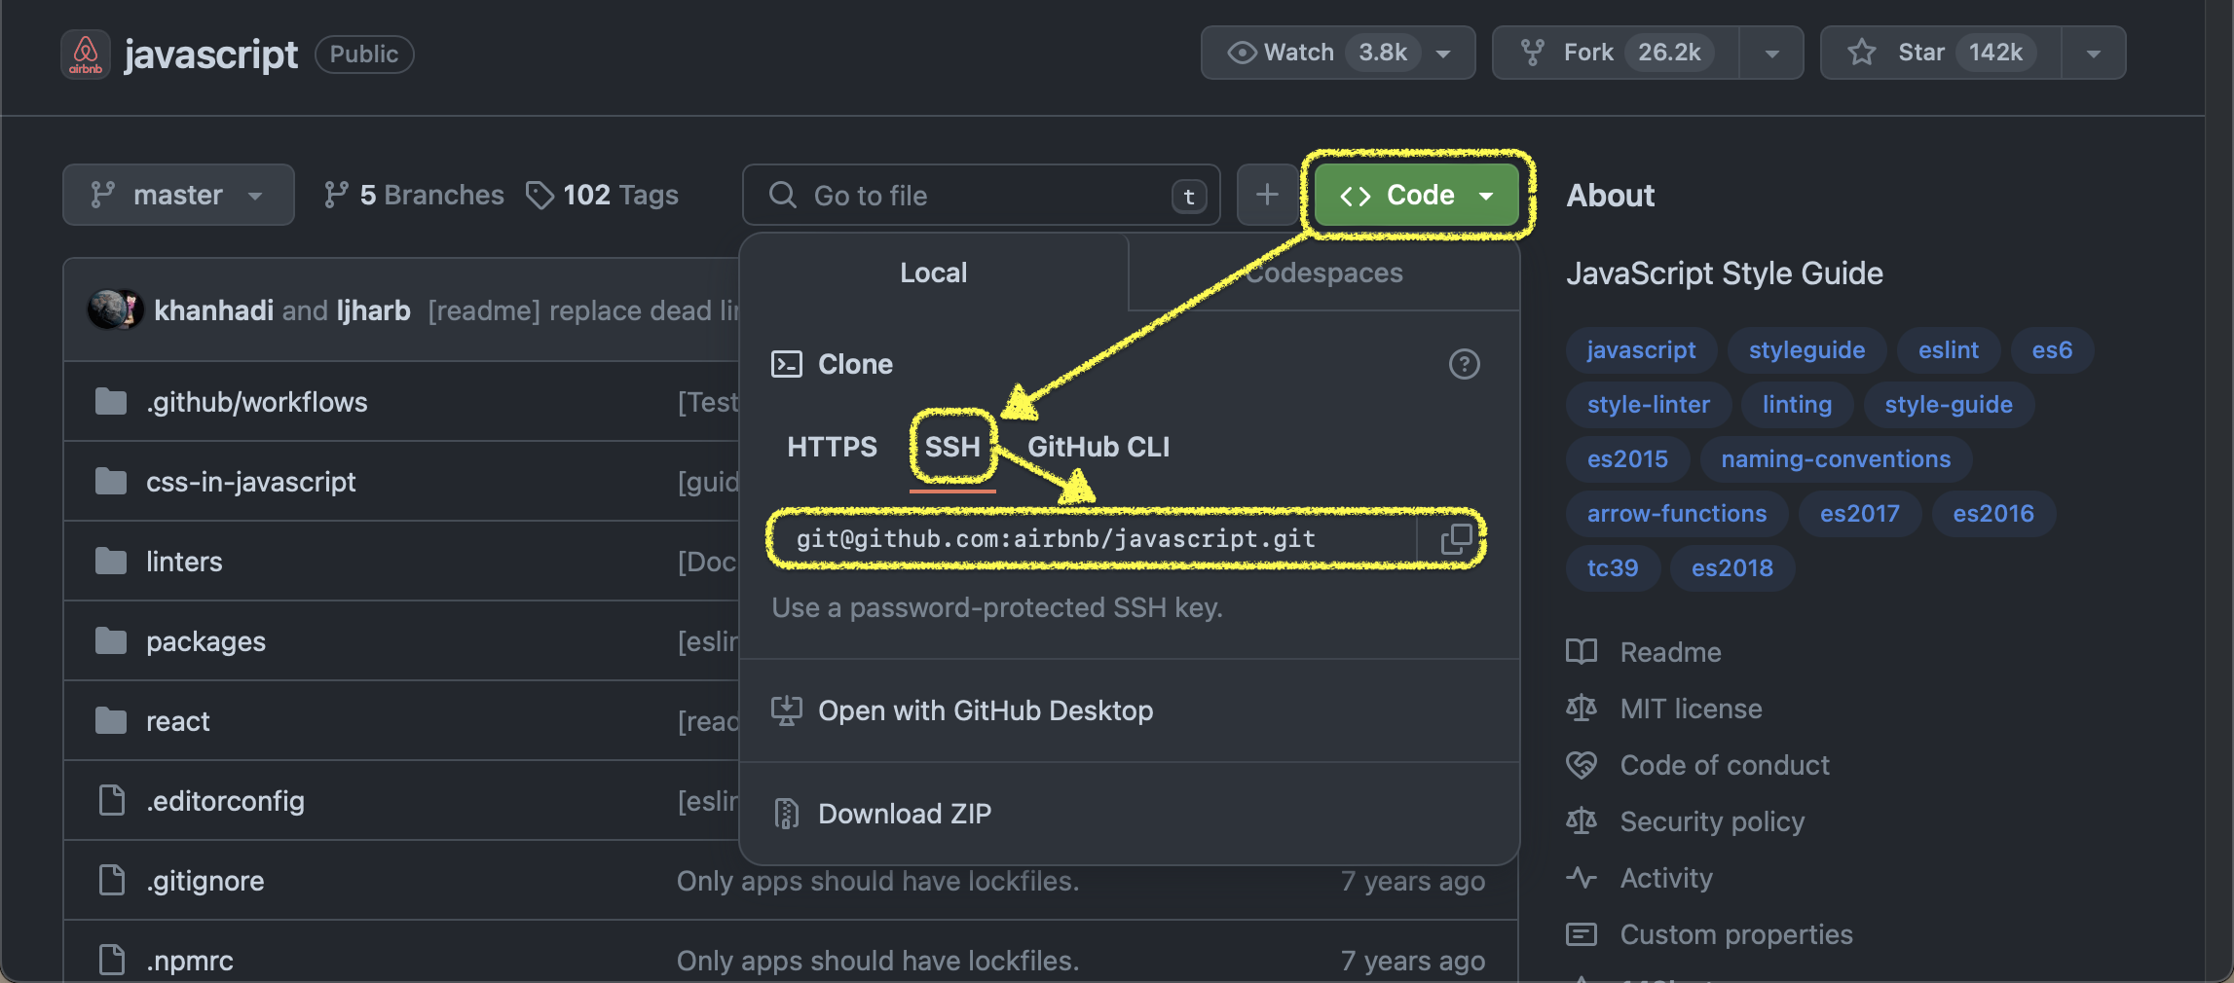The width and height of the screenshot is (2234, 983).
Task: Open the clone help question mark icon
Action: pos(1464,364)
